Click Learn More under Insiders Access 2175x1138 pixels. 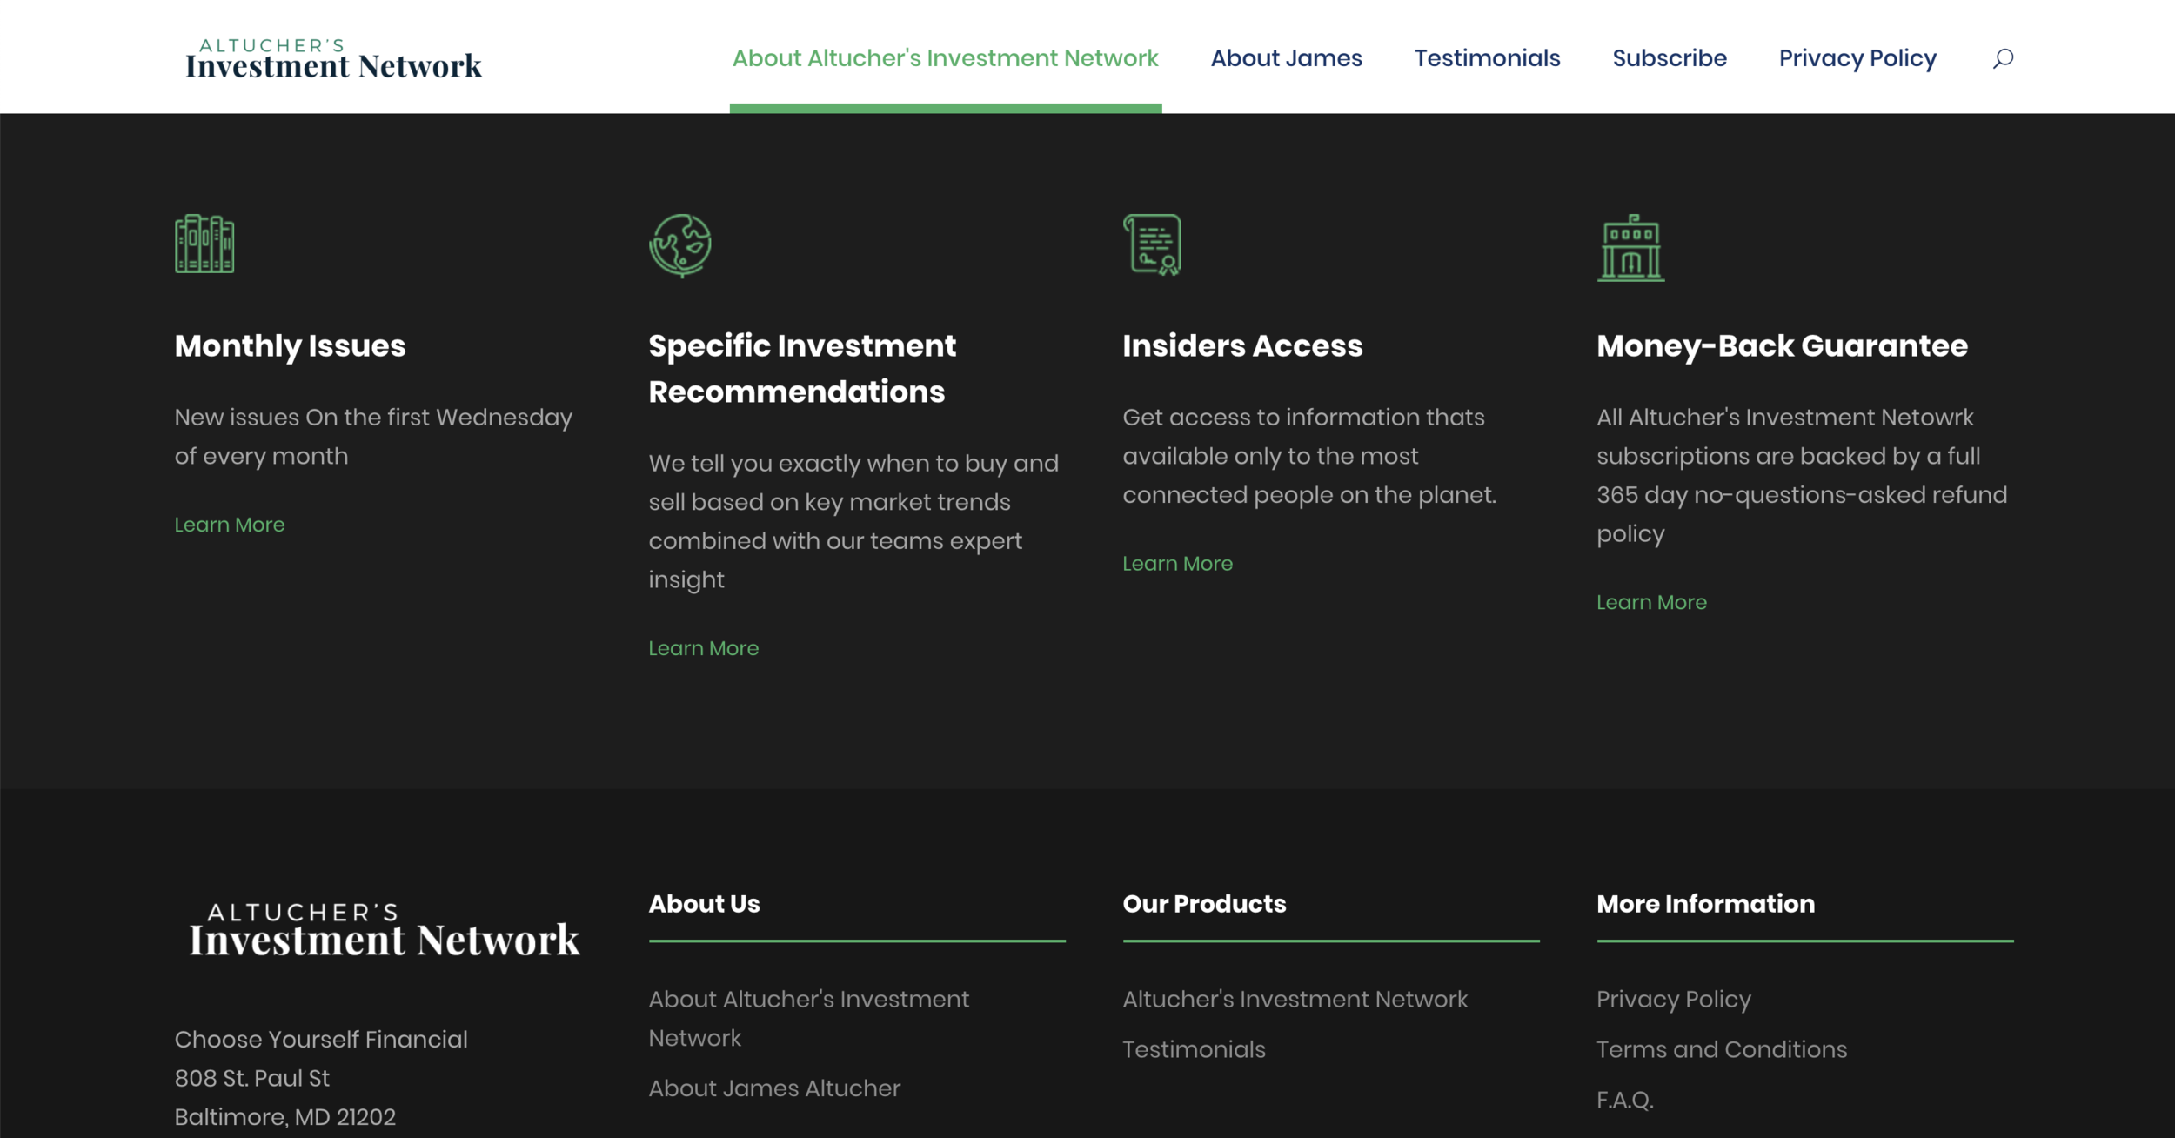[1178, 564]
